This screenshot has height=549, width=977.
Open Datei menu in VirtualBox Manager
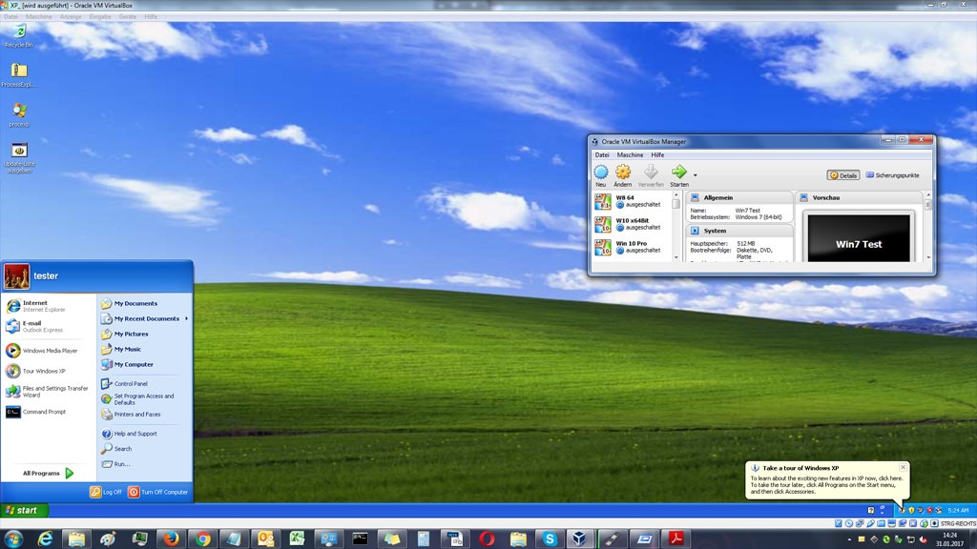tap(602, 155)
